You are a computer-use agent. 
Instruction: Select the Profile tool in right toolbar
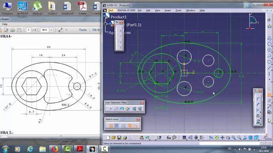[269, 38]
